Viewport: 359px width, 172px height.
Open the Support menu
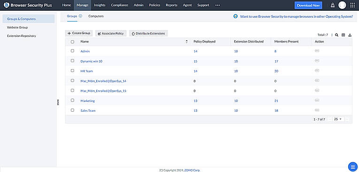click(x=203, y=5)
